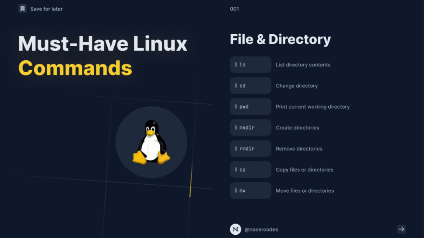Click the 001 page number
This screenshot has width=424, height=238.
point(234,8)
